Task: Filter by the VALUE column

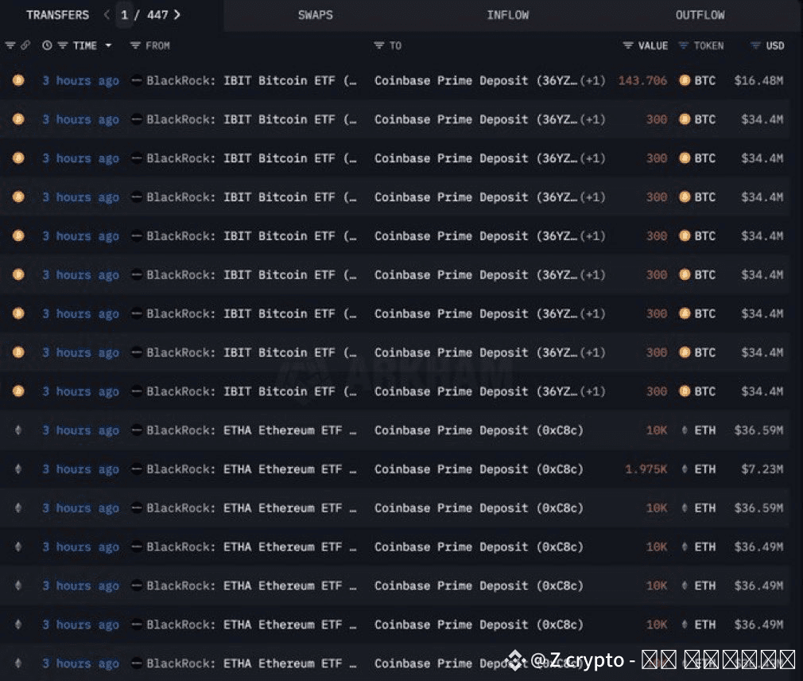Action: click(x=628, y=45)
